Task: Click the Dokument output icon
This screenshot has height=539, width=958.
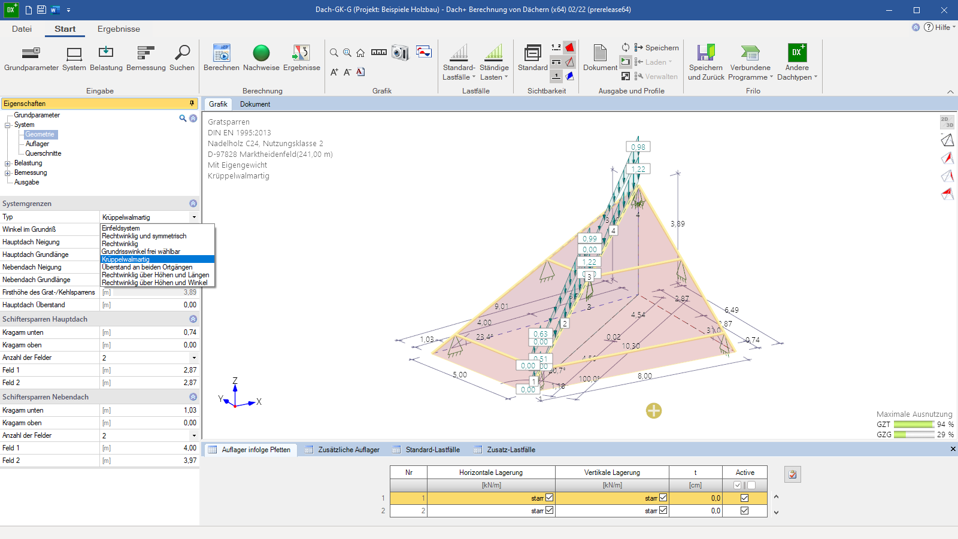Action: 600,53
